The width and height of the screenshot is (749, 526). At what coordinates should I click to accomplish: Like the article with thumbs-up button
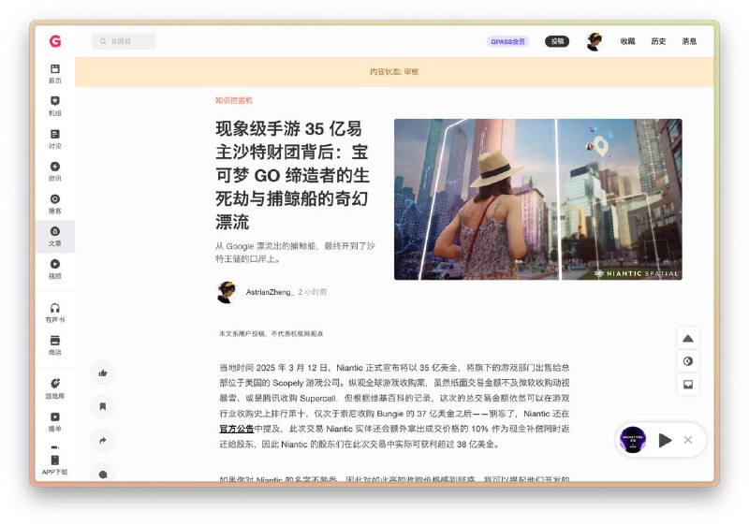coord(103,373)
